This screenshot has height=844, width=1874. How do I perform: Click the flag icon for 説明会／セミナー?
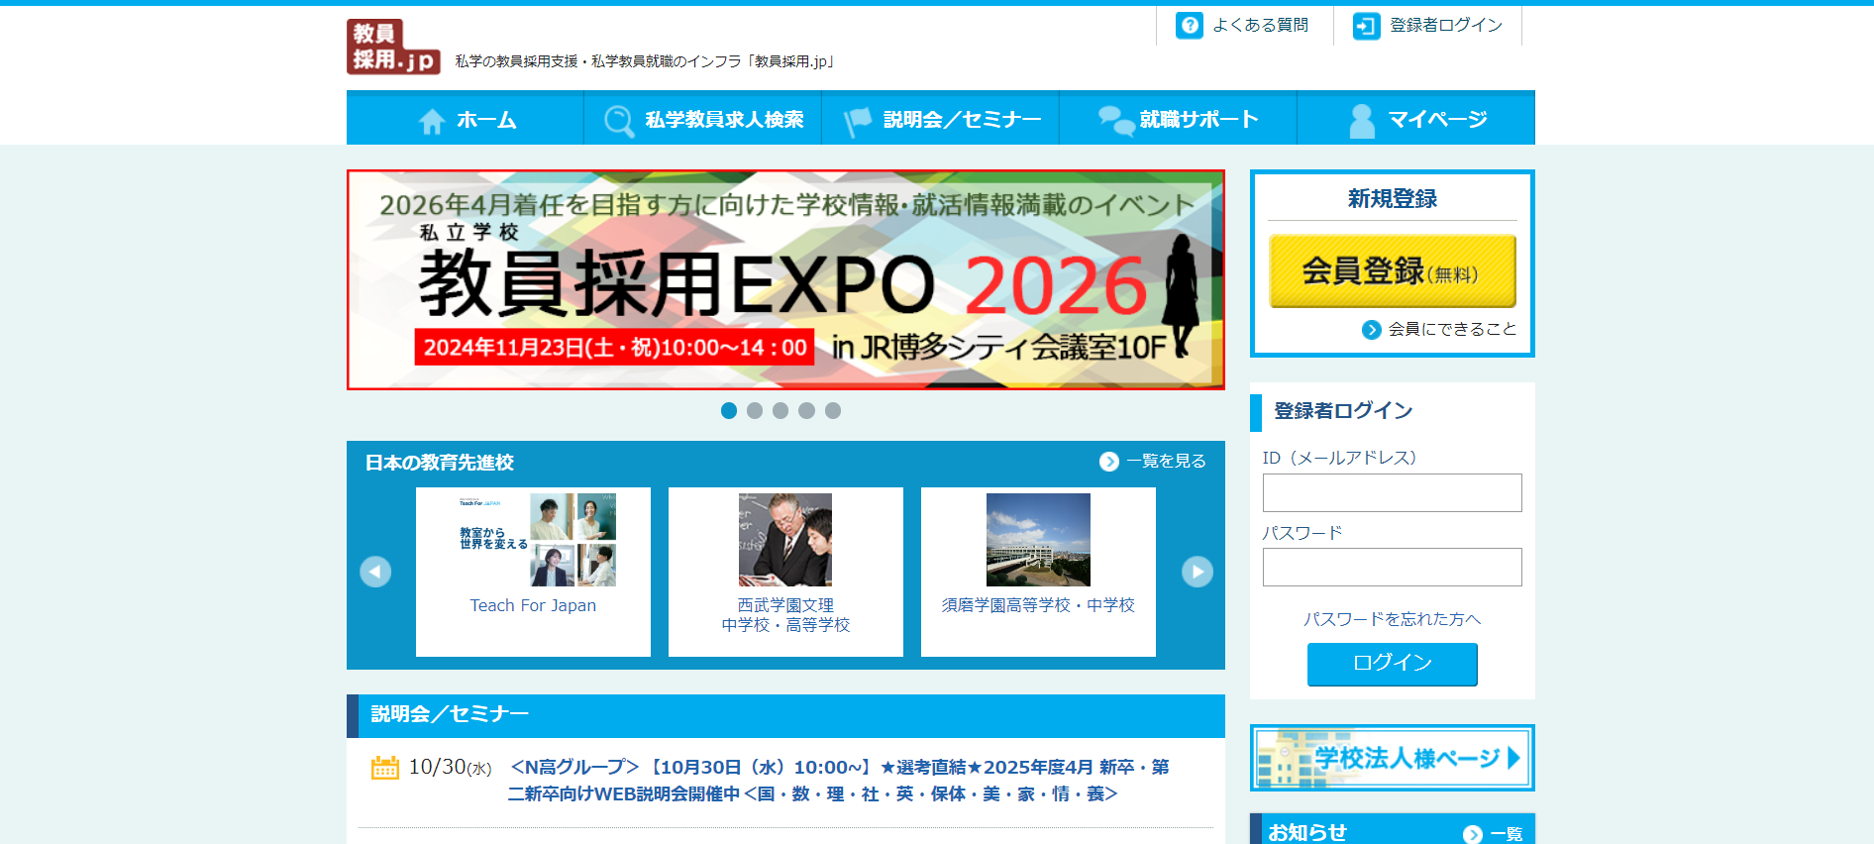(857, 121)
